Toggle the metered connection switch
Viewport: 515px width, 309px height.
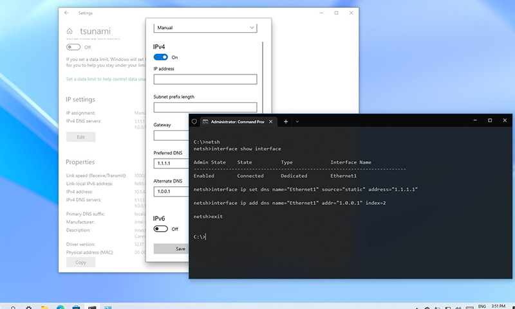tap(73, 47)
